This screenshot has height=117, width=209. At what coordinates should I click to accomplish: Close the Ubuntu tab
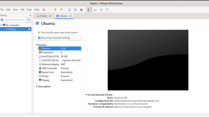click(70, 16)
